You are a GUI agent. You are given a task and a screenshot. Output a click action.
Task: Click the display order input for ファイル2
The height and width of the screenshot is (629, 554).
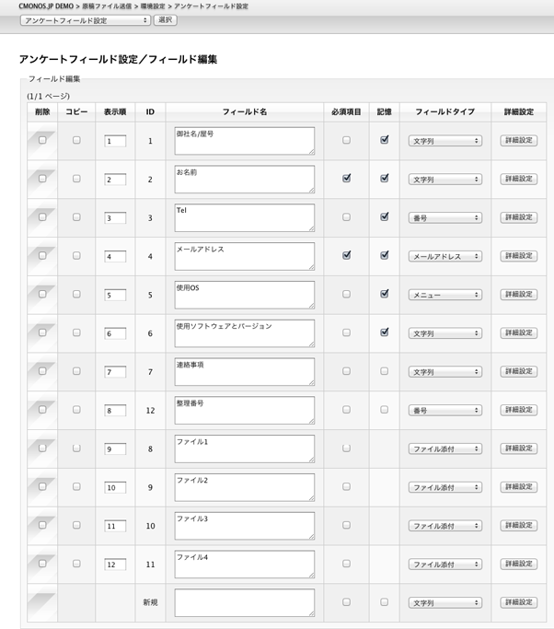click(x=115, y=487)
